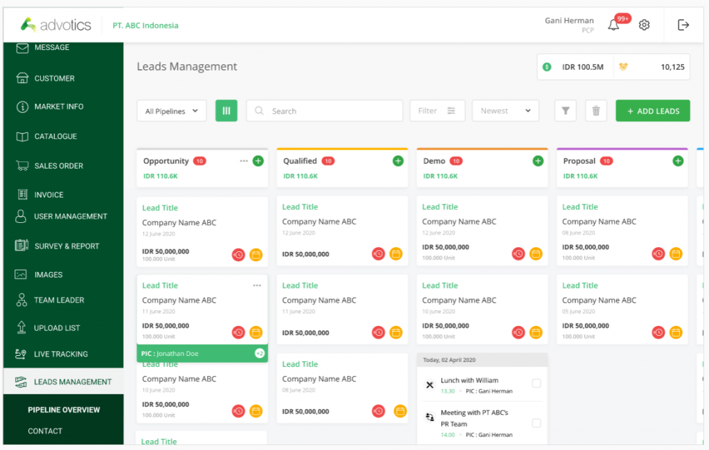Add lead to Opportunity column plus icon
Screen dimensions: 709x450
pyautogui.click(x=258, y=161)
